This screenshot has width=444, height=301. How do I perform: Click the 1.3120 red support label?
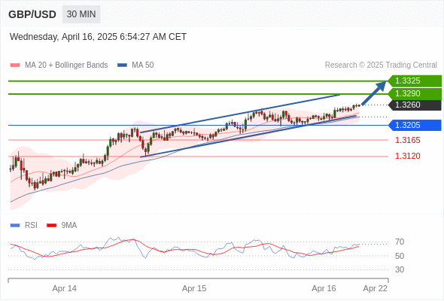[x=408, y=156]
